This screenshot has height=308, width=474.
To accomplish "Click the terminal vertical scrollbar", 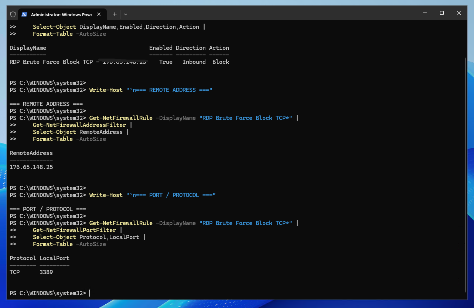I will coord(465,174).
